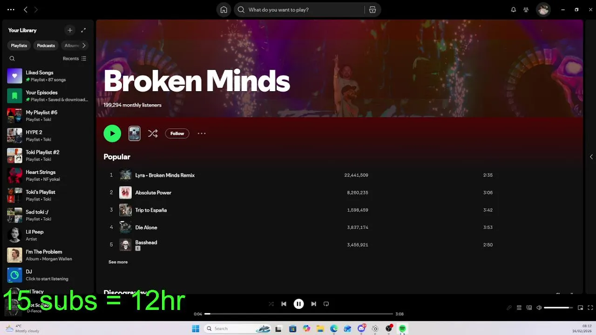Adjust the volume slider
This screenshot has width=596, height=335.
pos(558,308)
